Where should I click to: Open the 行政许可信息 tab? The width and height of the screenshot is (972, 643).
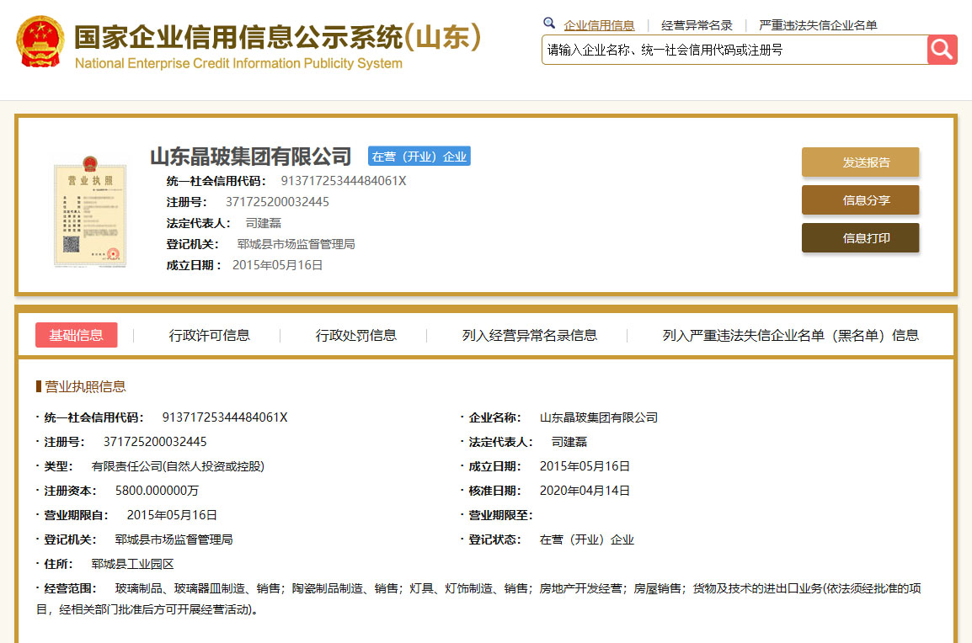pos(210,335)
